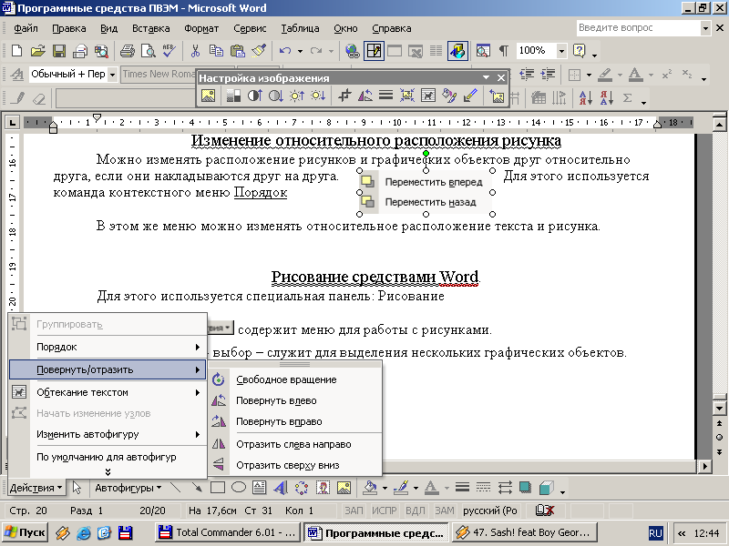Pick line color on drawing toolbar
The width and height of the screenshot is (729, 546).
pyautogui.click(x=401, y=488)
